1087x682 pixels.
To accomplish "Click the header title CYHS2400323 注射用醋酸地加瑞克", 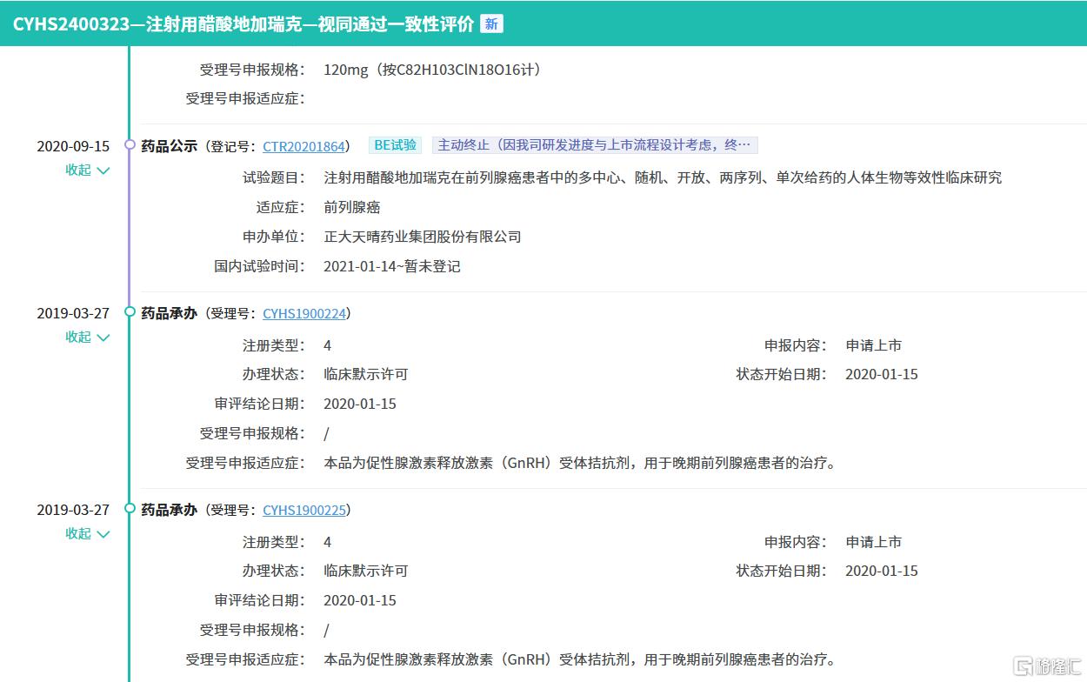I will pos(243,23).
